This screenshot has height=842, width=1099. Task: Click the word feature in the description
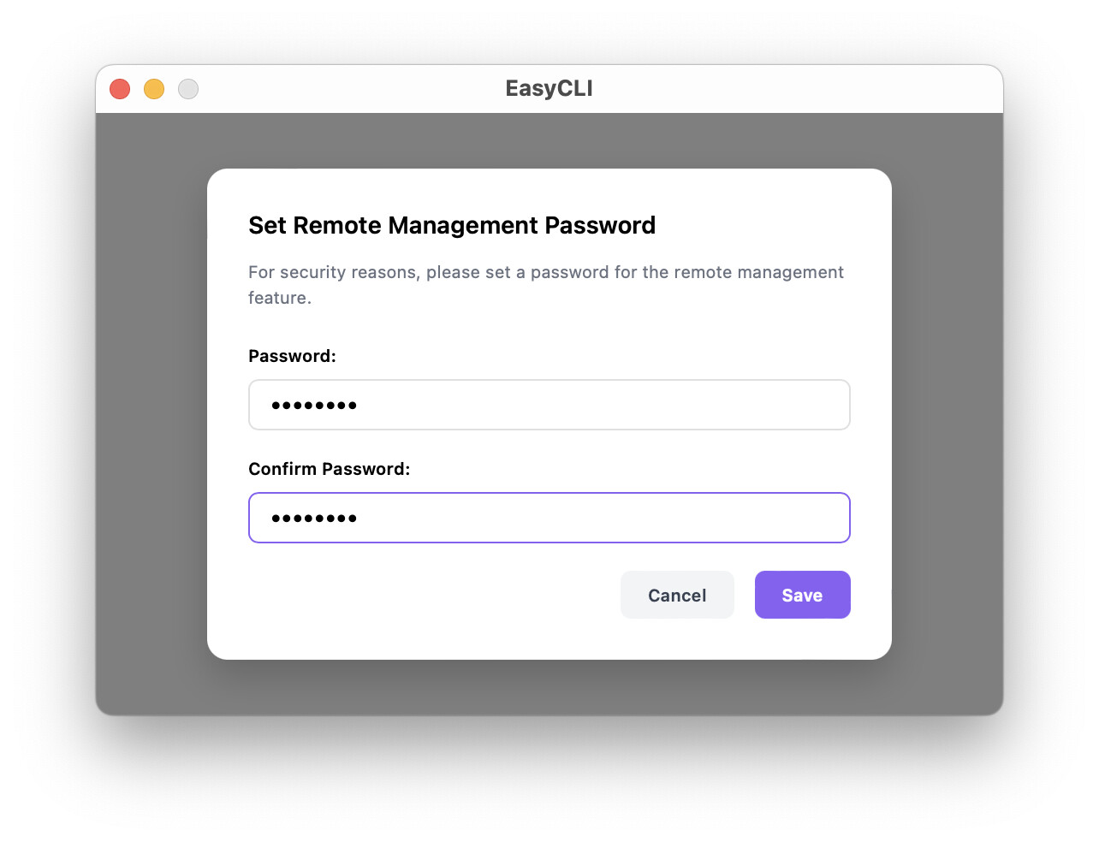coord(279,298)
